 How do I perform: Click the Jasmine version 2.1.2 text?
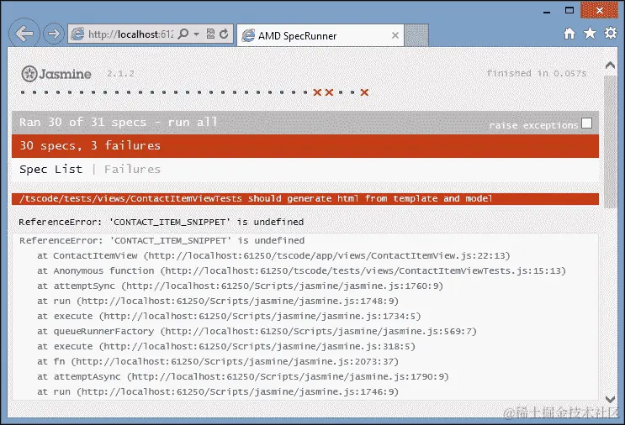tap(120, 74)
